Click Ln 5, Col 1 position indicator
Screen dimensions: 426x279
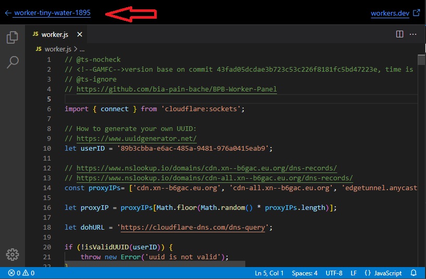pos(269,273)
